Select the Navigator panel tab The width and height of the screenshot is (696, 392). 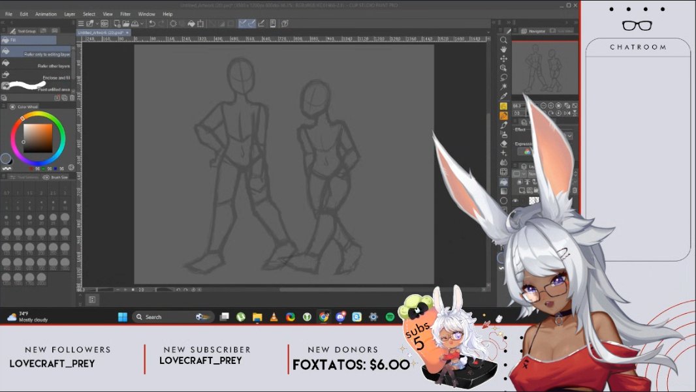[x=533, y=31]
